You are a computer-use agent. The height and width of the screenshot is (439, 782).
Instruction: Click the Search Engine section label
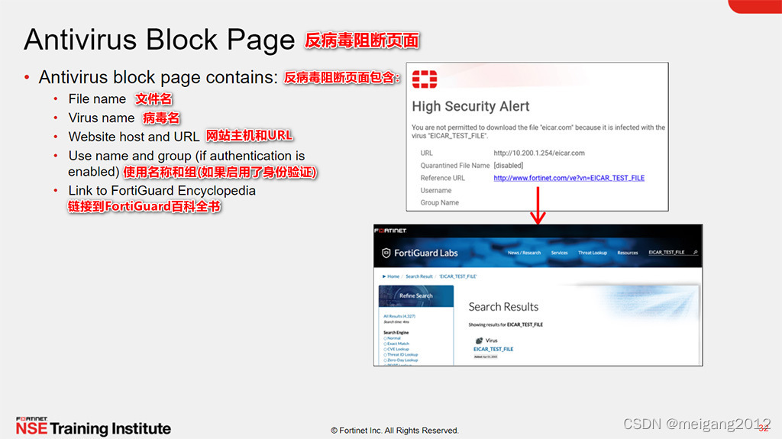coord(396,332)
